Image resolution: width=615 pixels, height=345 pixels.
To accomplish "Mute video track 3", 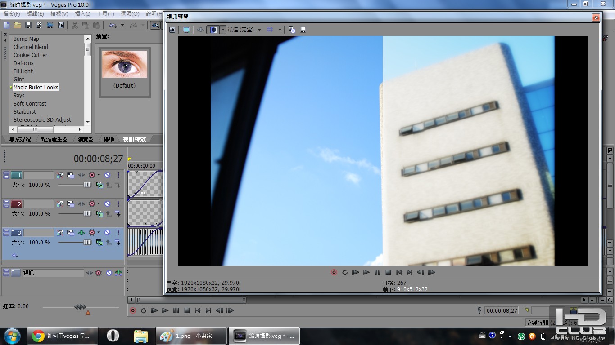I will (x=107, y=233).
